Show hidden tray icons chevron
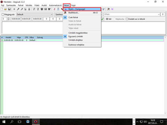The width and height of the screenshot is (167, 125). [137, 122]
